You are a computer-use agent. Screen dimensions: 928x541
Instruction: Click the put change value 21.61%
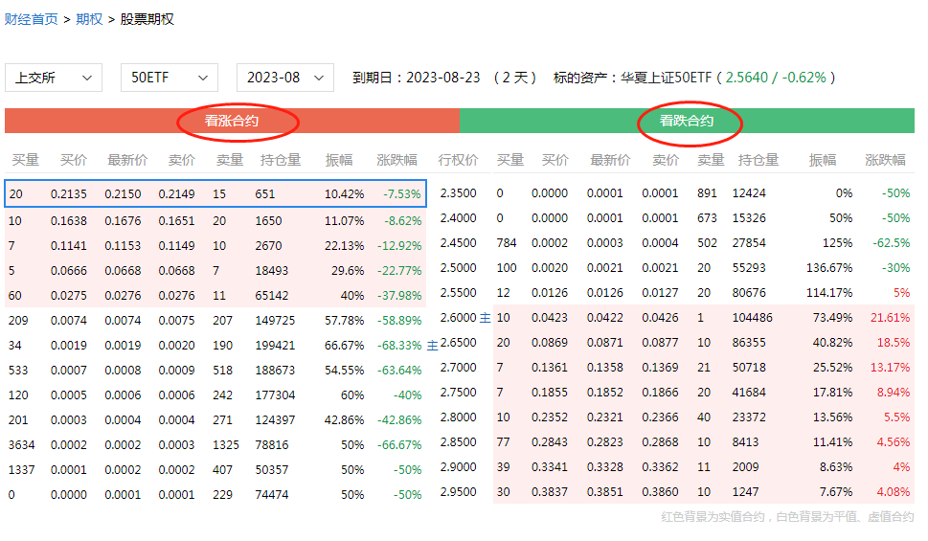coord(888,318)
